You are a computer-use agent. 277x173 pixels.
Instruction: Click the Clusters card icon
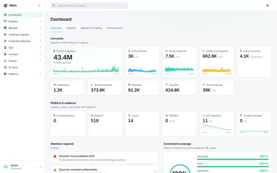click(x=167, y=85)
